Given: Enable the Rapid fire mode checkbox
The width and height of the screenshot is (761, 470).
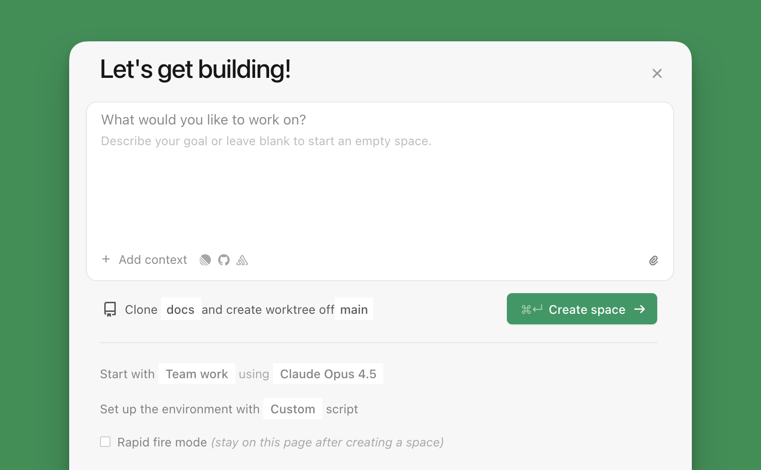Looking at the screenshot, I should [105, 442].
